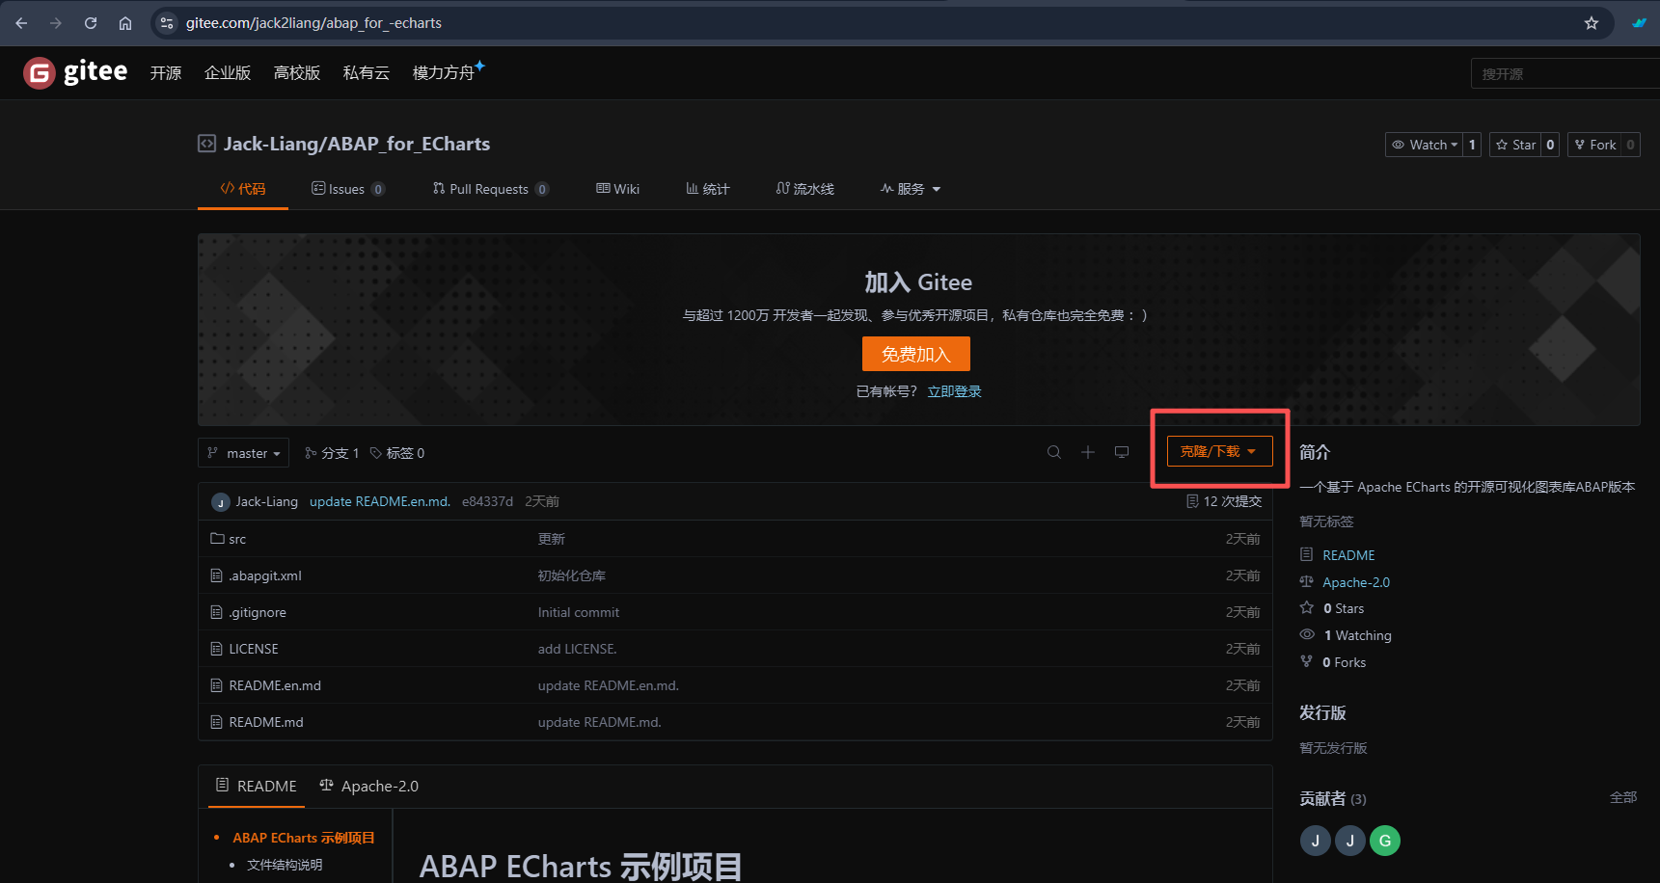
Task: Click the 模力方舟 sparkle menu item
Action: coord(449,71)
